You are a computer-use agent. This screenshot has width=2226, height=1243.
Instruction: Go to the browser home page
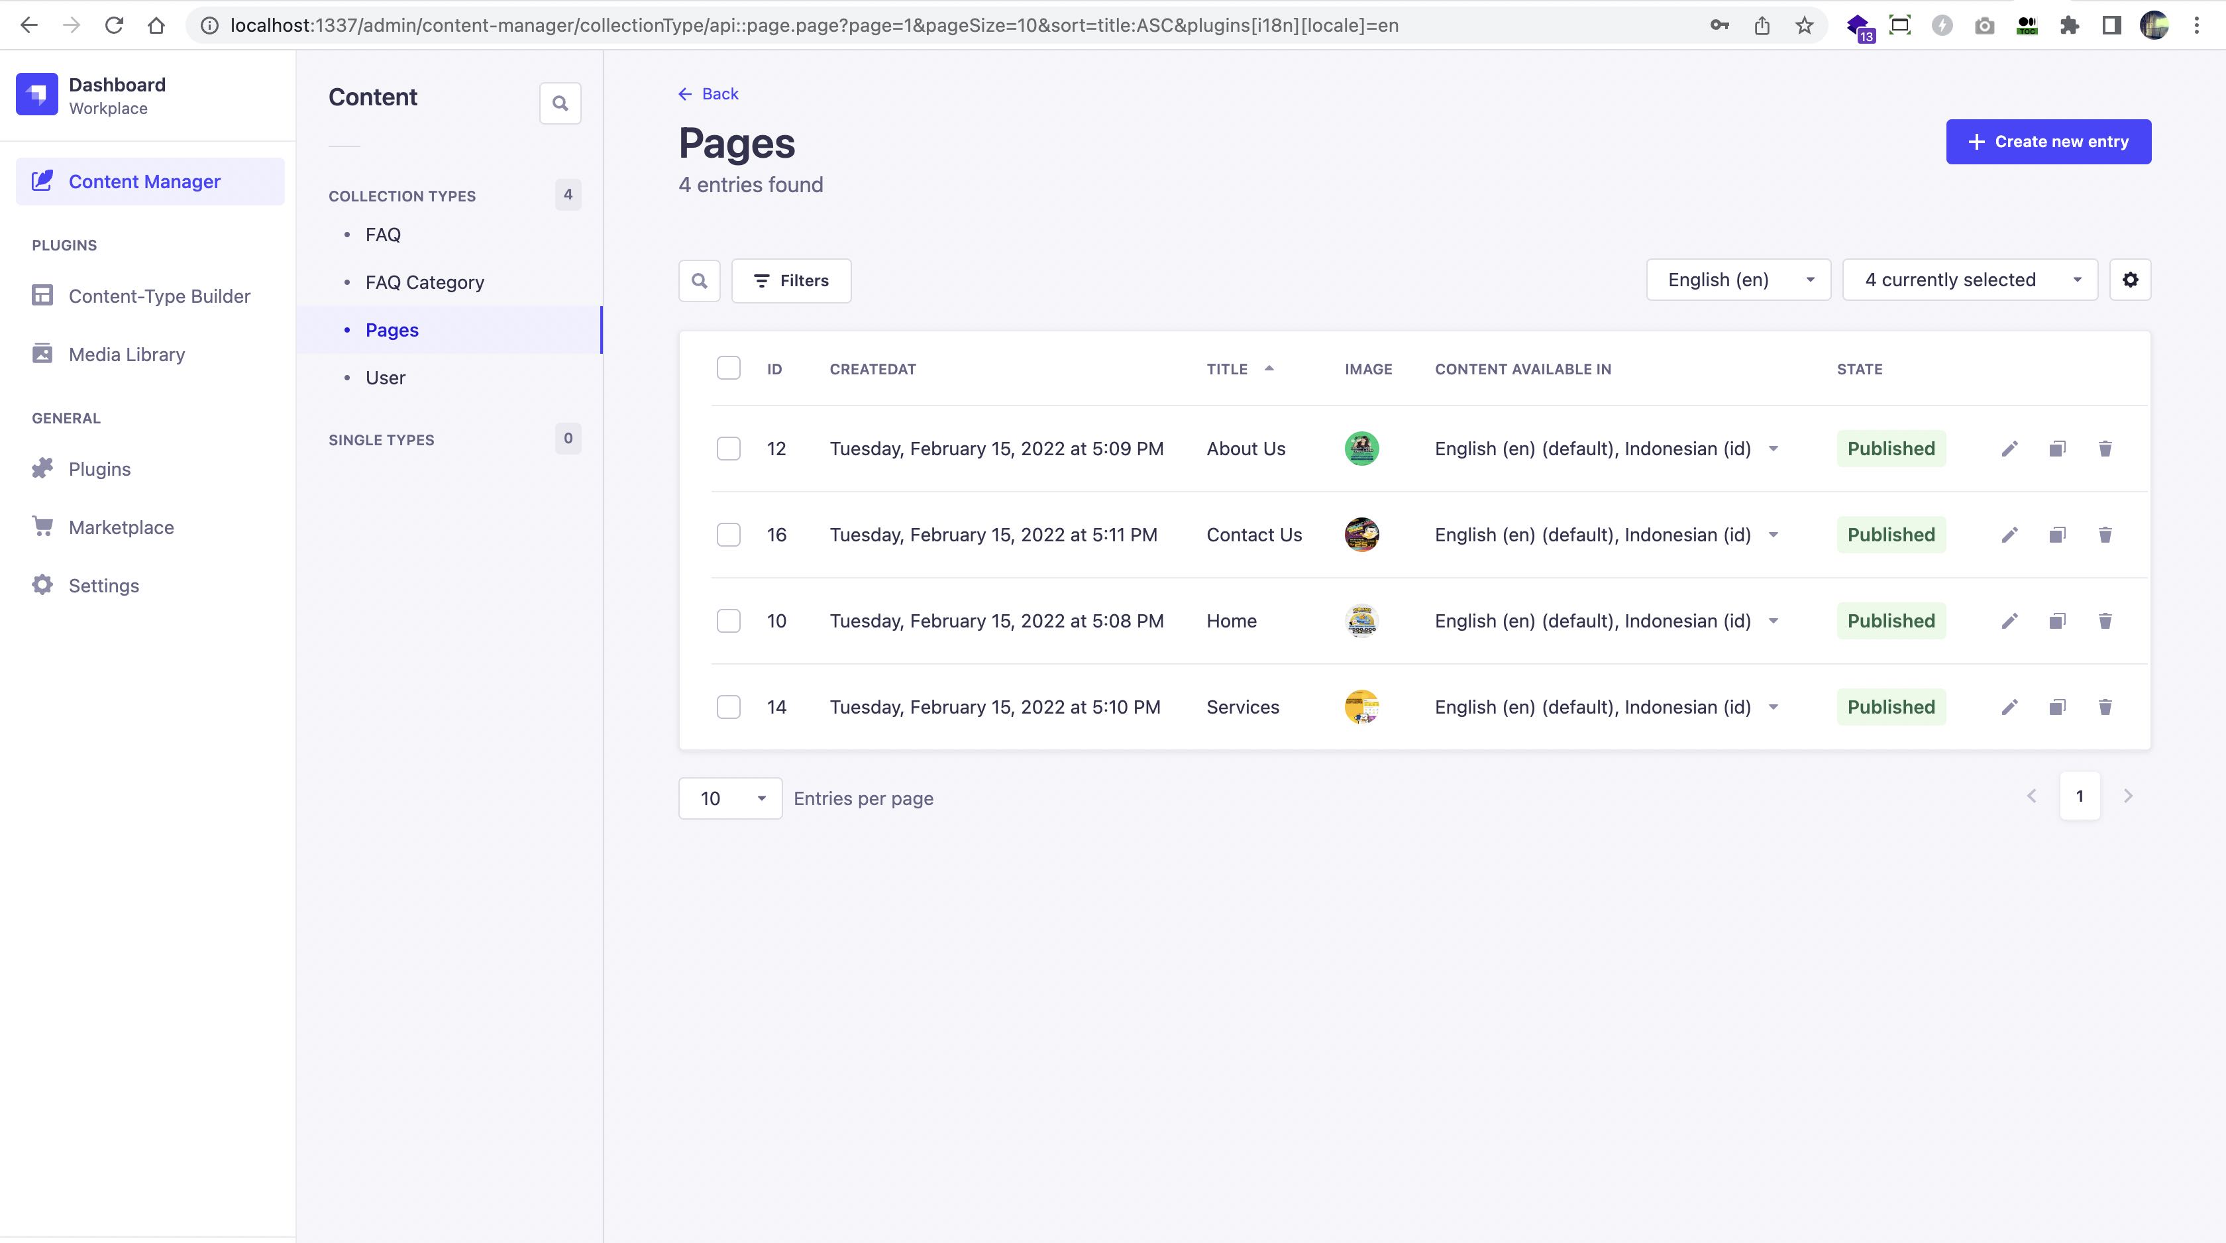[x=156, y=25]
